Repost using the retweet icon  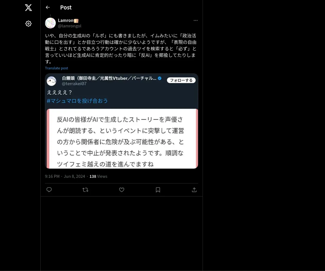pos(85,190)
